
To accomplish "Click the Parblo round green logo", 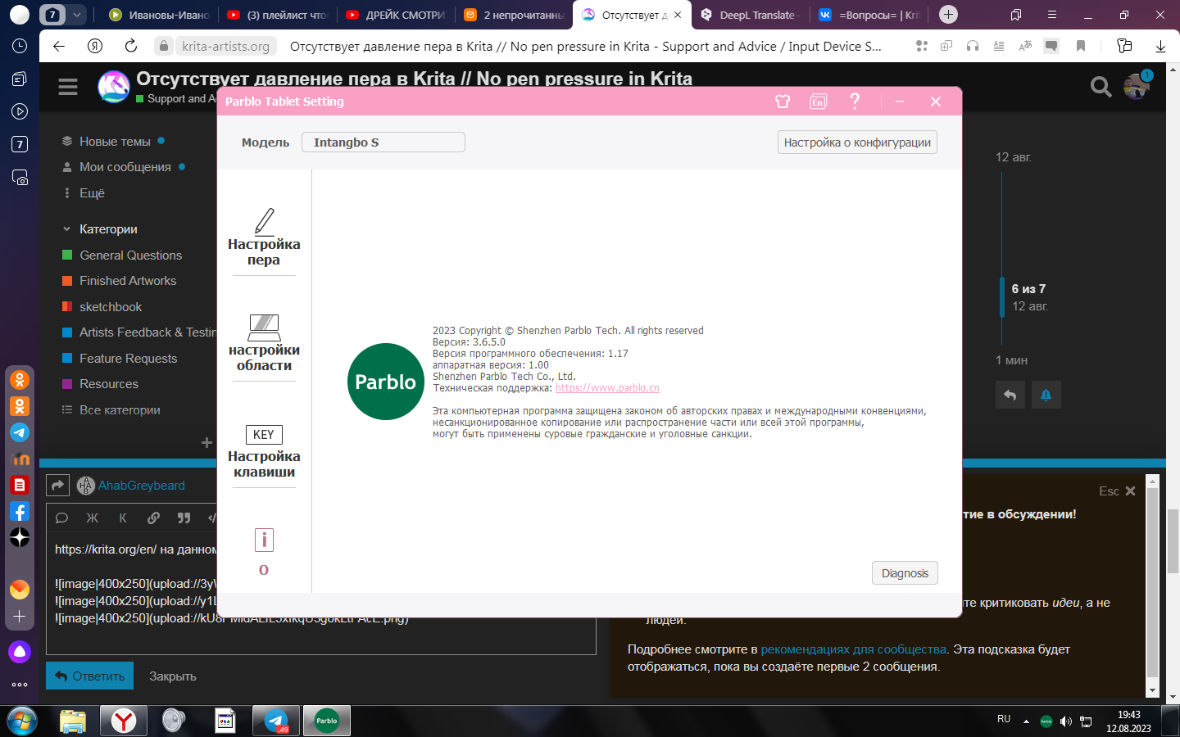I will (x=386, y=382).
